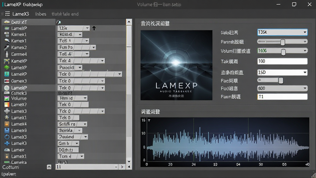This screenshot has height=178, width=316.
Task: Click the LameXP icon in the 13sk row
Action: [7, 28]
